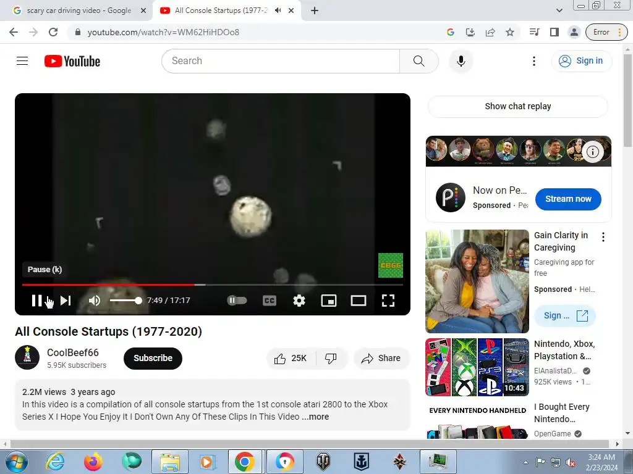
Task: Mute the video player volume
Action: 95,301
